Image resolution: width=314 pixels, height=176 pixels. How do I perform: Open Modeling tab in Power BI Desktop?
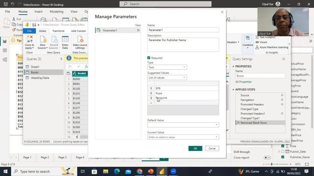[x=56, y=12]
